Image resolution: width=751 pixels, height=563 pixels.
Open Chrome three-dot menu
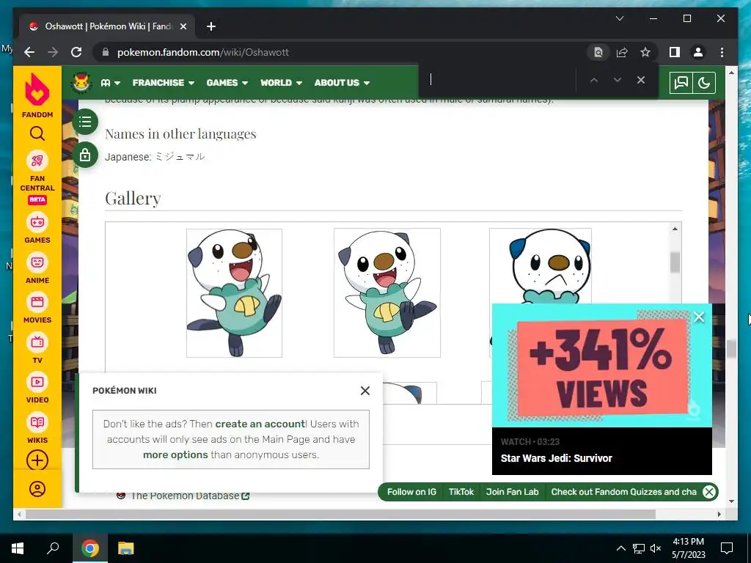[722, 52]
